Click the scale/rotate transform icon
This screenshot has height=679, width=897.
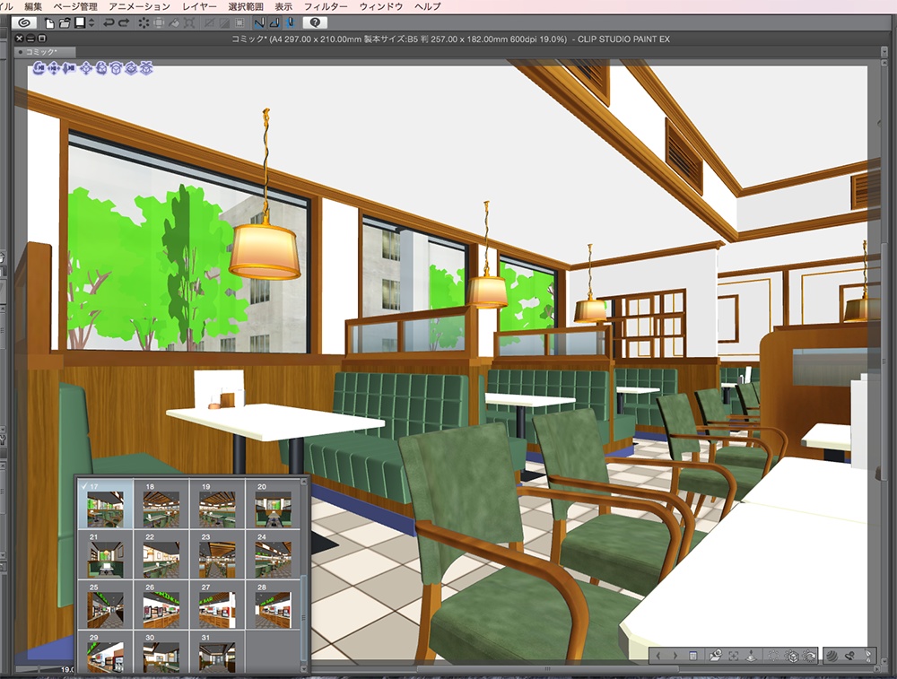[x=190, y=23]
